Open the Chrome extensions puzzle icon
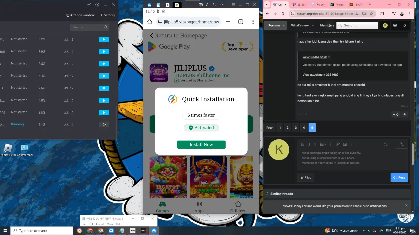The image size is (419, 235). (382, 14)
